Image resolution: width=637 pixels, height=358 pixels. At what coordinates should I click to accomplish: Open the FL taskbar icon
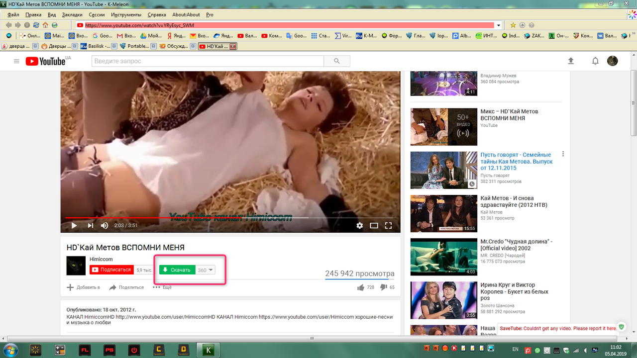pyautogui.click(x=85, y=350)
